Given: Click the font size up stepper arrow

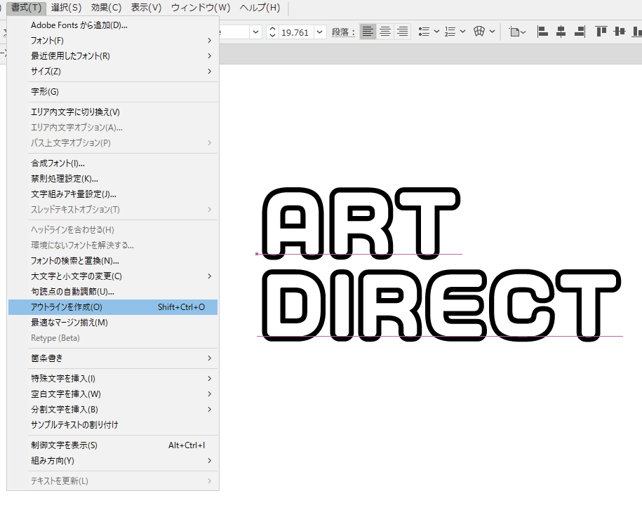Looking at the screenshot, I should click(272, 28).
